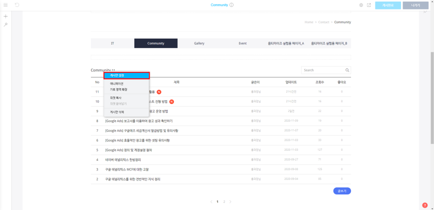This screenshot has height=210, width=434.
Task: Click Community page title in top bar
Action: tap(219, 5)
